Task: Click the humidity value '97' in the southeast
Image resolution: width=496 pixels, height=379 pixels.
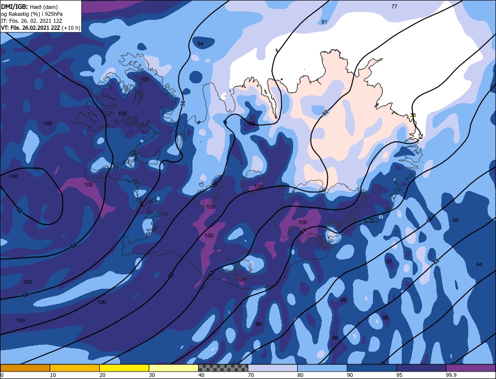Action: [389, 261]
